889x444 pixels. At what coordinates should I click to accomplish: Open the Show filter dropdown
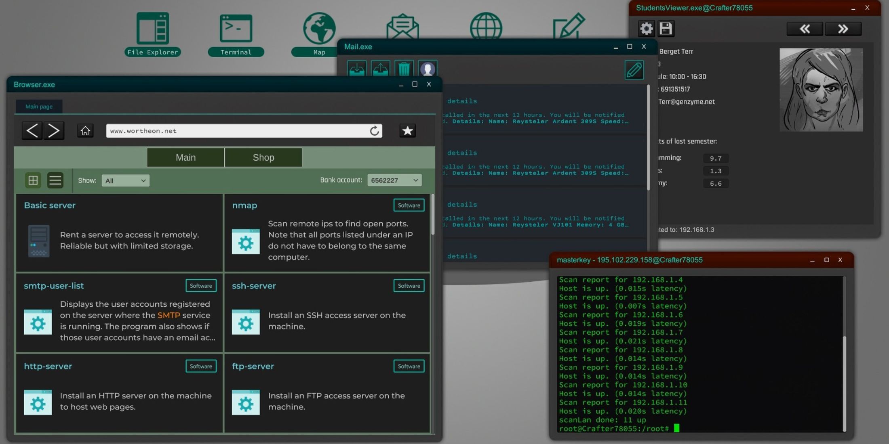click(125, 180)
